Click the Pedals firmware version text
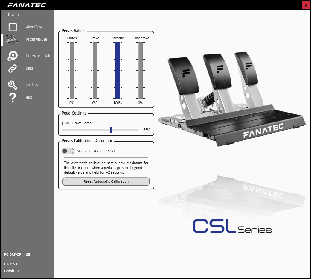This screenshot has width=311, height=279. [x=13, y=271]
